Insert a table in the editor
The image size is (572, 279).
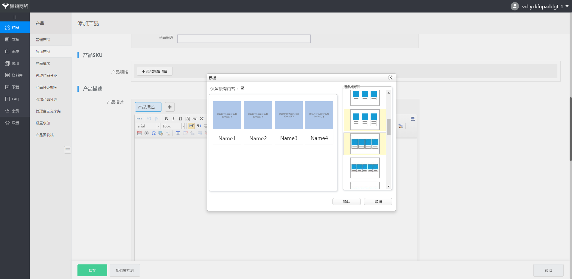click(x=178, y=133)
